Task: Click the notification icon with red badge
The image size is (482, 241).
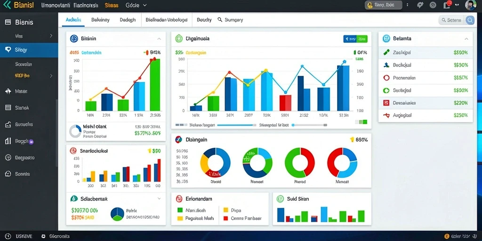Action: pyautogui.click(x=447, y=5)
